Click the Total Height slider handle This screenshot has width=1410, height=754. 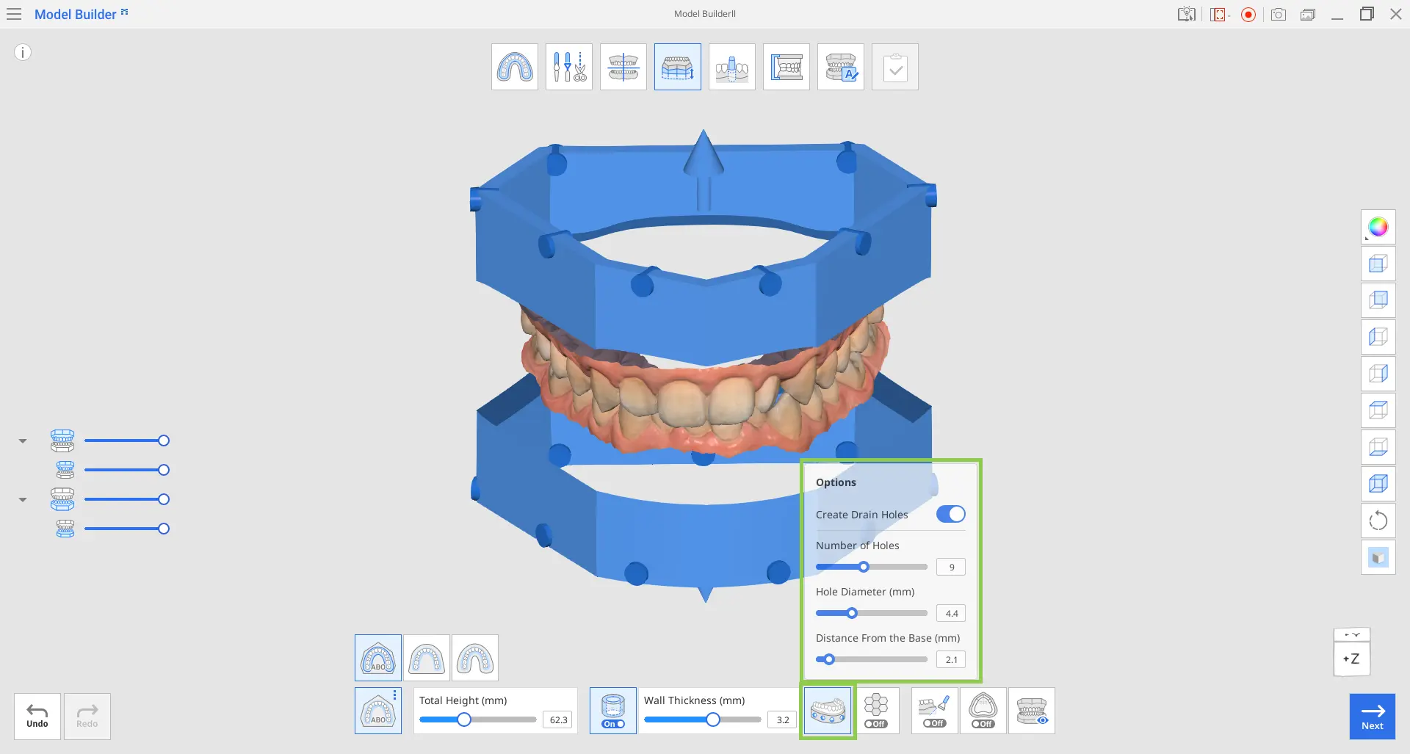coord(464,719)
